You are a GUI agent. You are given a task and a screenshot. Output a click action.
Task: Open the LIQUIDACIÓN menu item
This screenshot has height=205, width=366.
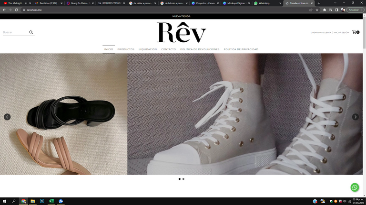[x=148, y=49]
